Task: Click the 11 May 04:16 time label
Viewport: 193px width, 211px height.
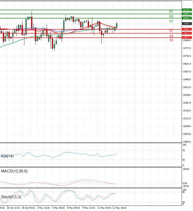Action: tap(104, 208)
